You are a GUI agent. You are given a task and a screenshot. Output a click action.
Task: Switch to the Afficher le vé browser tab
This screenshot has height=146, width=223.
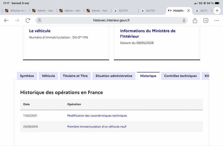coord(16,11)
